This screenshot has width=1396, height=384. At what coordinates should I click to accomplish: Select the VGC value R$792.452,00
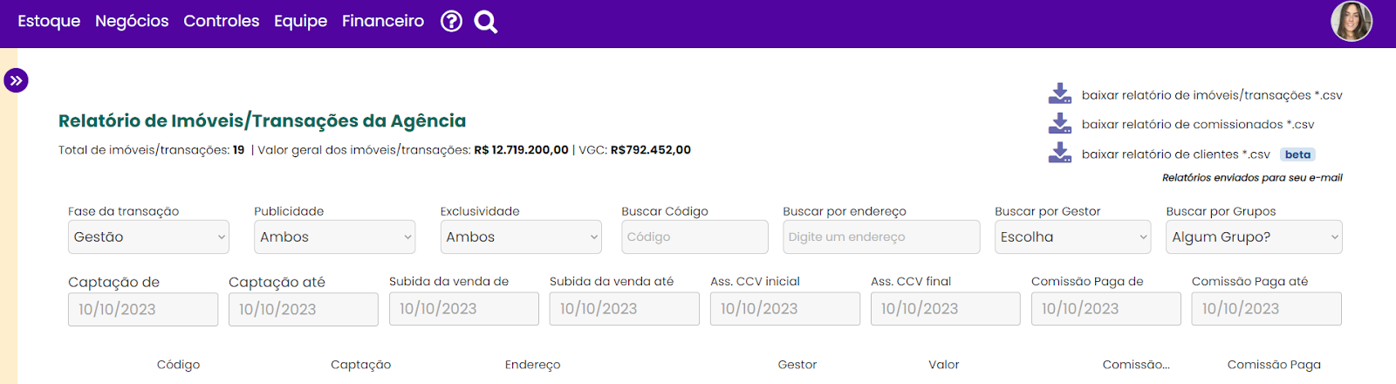tap(651, 150)
